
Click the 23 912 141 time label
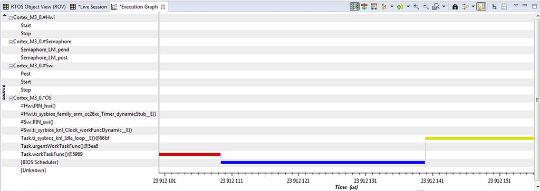[433, 180]
